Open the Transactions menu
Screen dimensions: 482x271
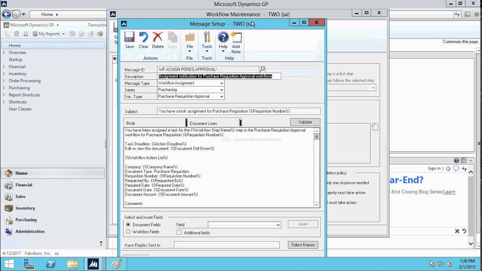click(x=97, y=25)
